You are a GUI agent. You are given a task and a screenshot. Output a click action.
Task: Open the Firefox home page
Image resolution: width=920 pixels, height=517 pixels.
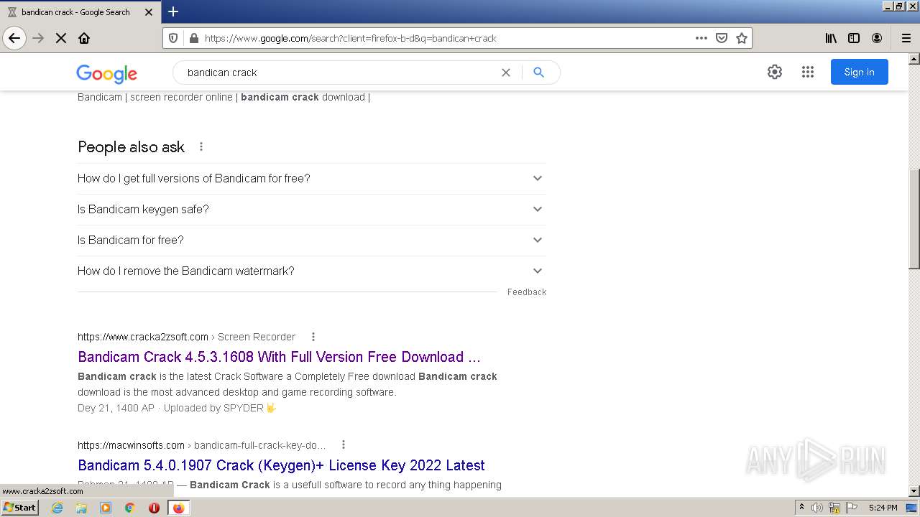coord(84,38)
